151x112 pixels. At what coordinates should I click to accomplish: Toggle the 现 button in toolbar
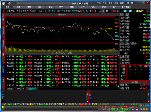point(107,11)
